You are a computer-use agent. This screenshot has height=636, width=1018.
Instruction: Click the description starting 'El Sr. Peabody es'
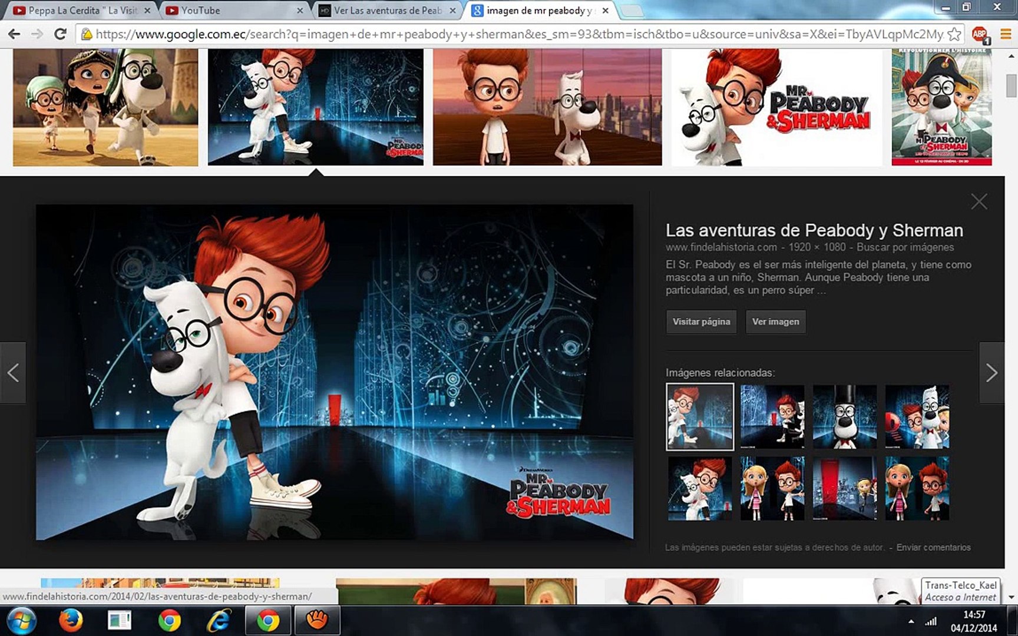point(818,277)
